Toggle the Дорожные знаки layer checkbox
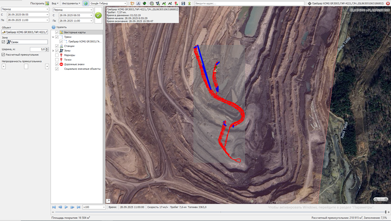This screenshot has height=221, width=391. click(57, 64)
